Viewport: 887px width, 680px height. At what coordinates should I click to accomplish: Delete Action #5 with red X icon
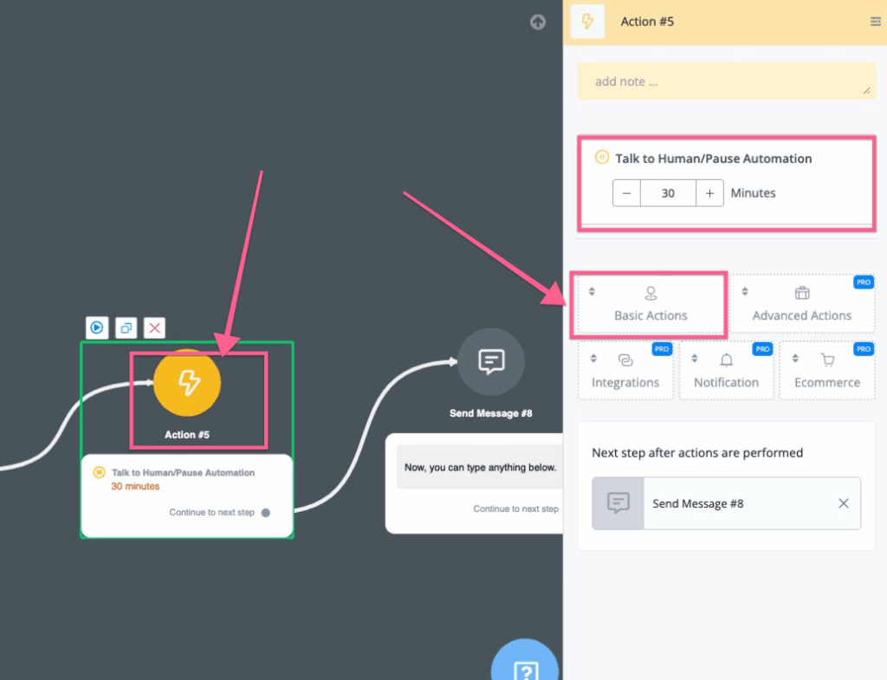[x=154, y=328]
